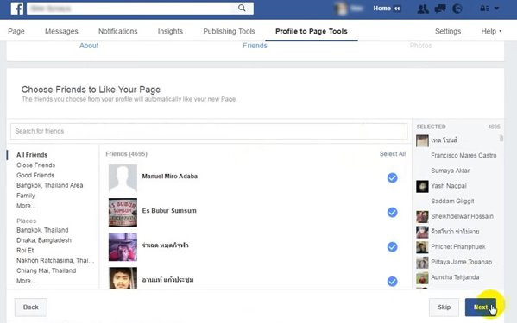517x323 pixels.
Task: Open the friend requests icon
Action: coord(423,9)
